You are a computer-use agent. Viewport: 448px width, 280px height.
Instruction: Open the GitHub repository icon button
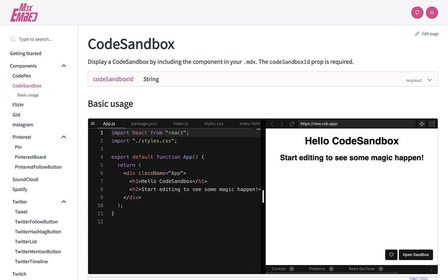point(417,13)
